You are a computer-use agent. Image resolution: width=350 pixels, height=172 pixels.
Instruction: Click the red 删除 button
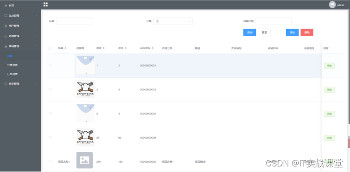[x=307, y=32]
